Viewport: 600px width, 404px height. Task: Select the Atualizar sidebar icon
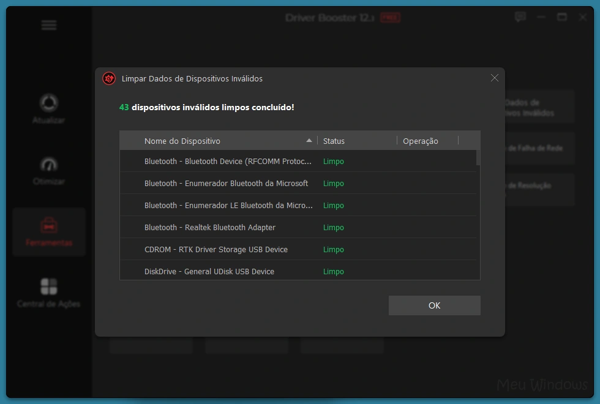[x=49, y=109]
